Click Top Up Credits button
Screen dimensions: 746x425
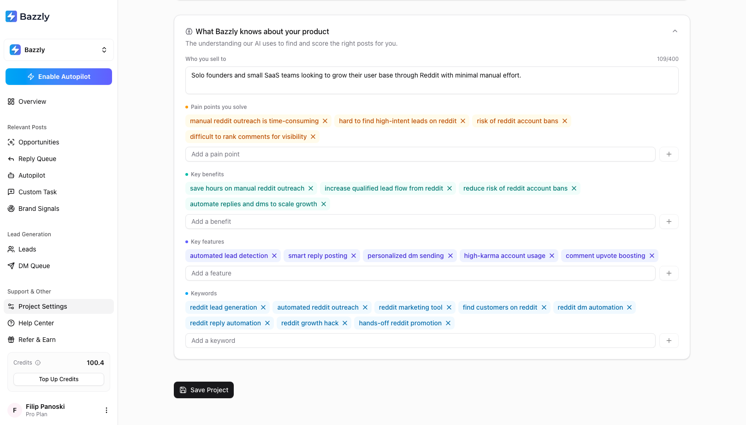pyautogui.click(x=59, y=379)
